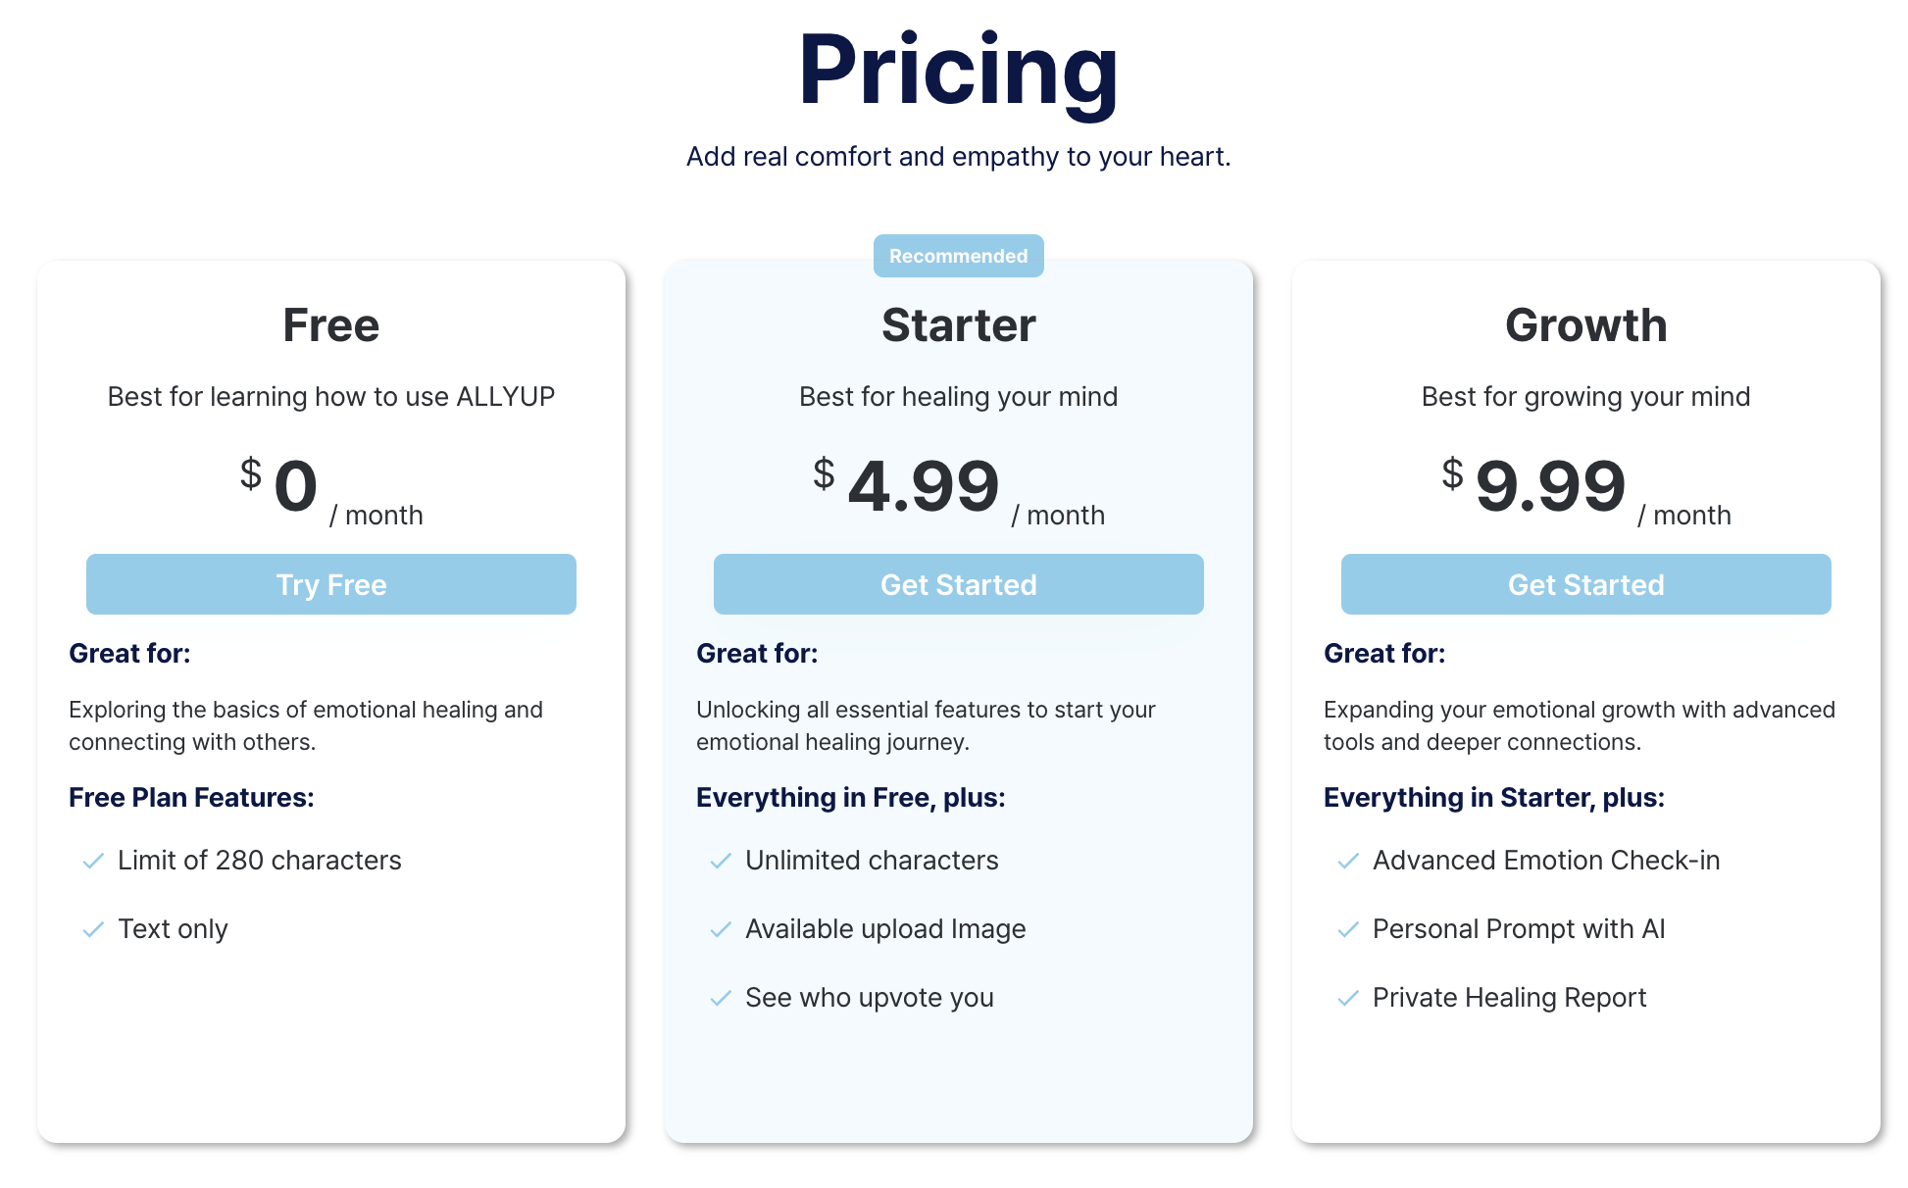
Task: Start the Free plan with Try Free
Action: click(331, 584)
